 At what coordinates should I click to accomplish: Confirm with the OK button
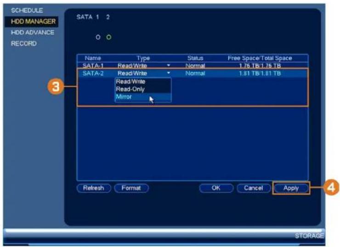coord(216,188)
